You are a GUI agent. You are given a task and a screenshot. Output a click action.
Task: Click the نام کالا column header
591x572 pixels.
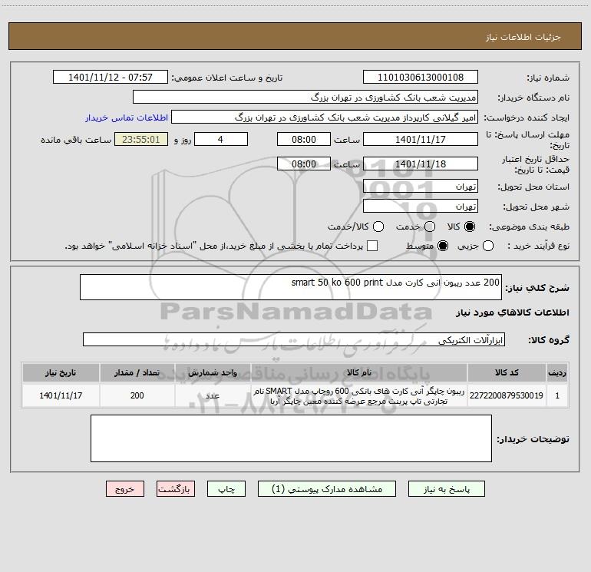pos(359,372)
